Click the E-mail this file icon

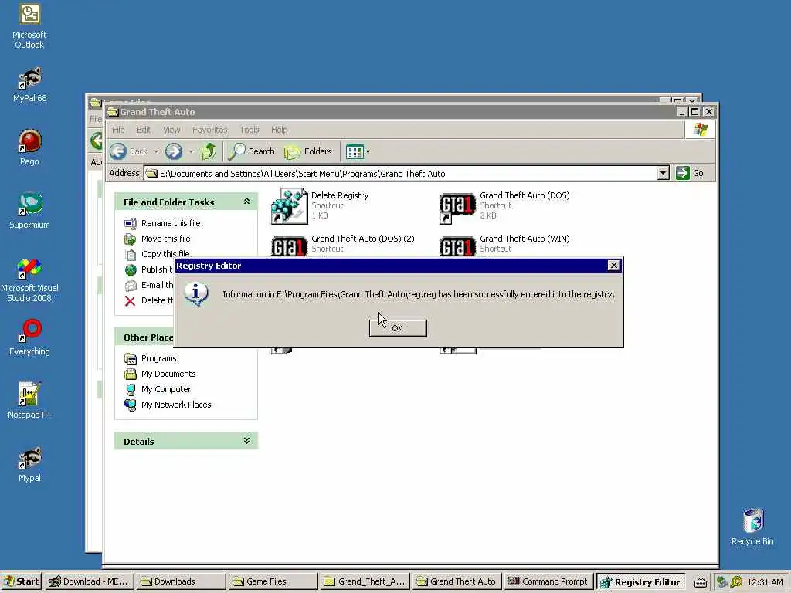coord(130,286)
